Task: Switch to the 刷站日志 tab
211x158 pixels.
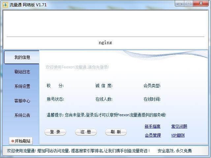Action: click(x=22, y=72)
